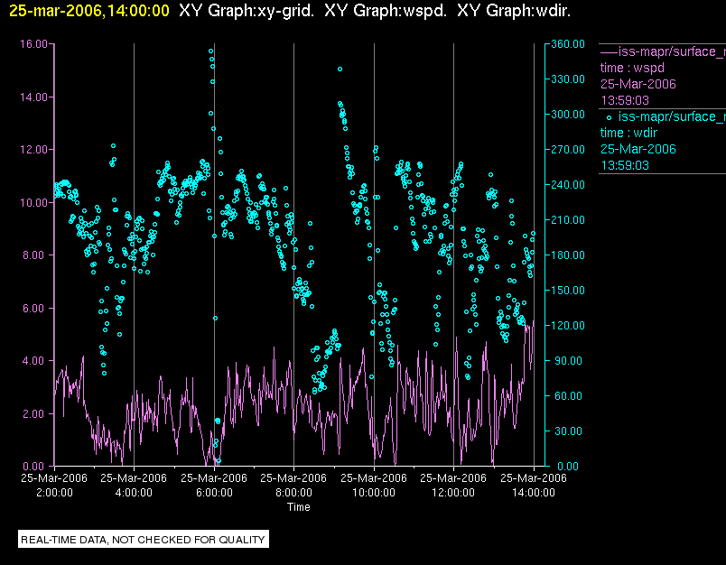Click the REAL-TIME DATA, NOT CHECKED FOR QUALITY notice
Image resolution: width=726 pixels, height=565 pixels.
143,540
